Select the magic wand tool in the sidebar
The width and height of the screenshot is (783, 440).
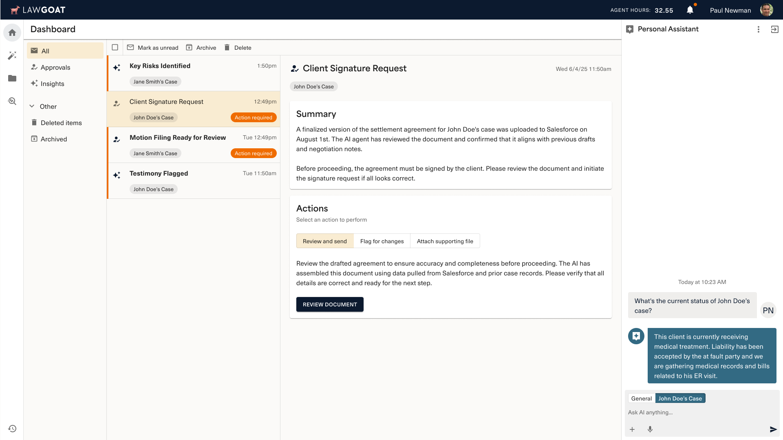tap(12, 55)
